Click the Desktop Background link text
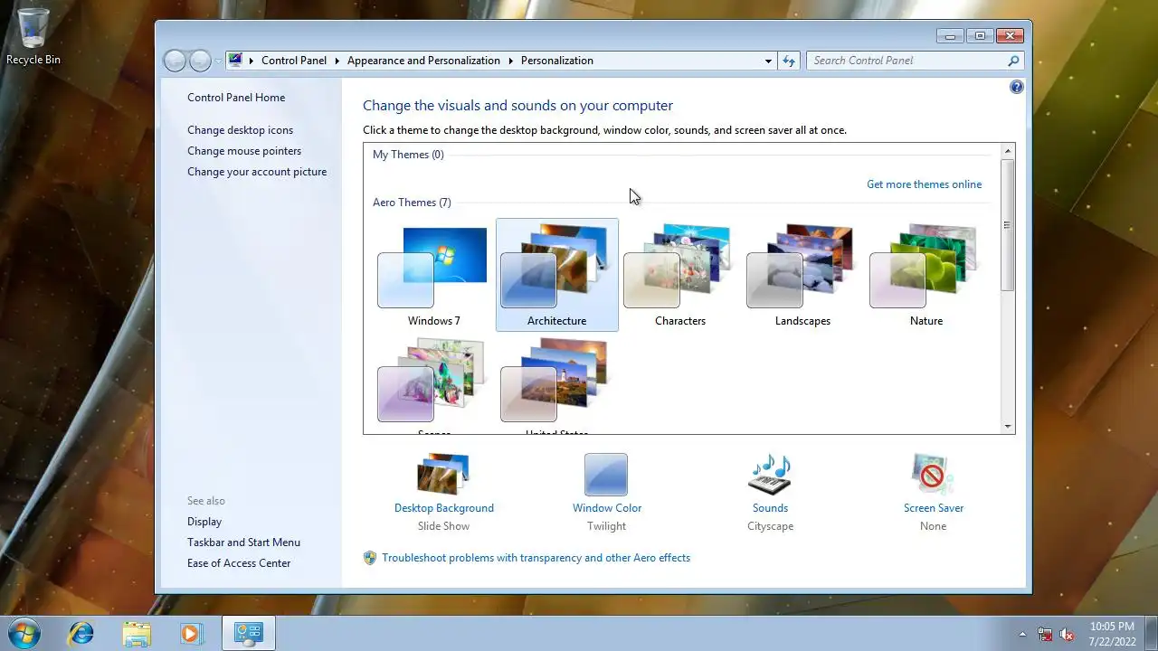 (444, 508)
